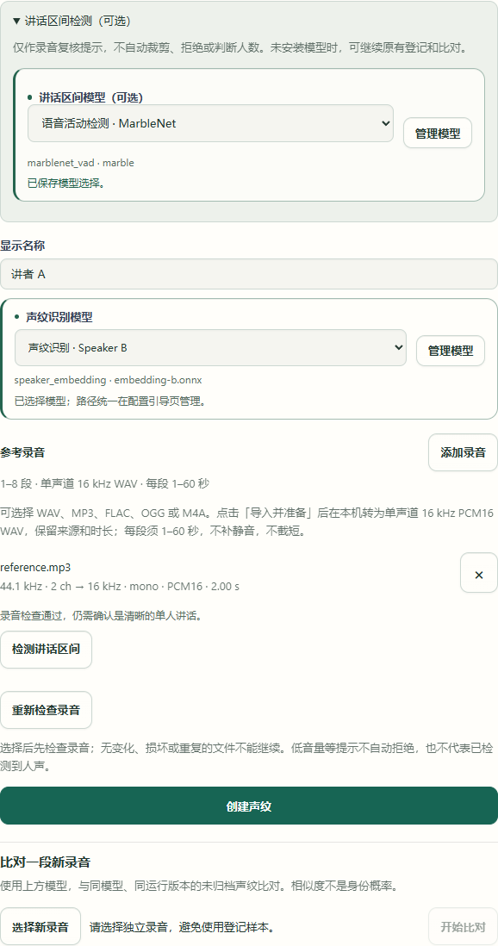Screen dimensions: 498x946
Task: Click the 检测讲话区间 button
Action: [46, 649]
